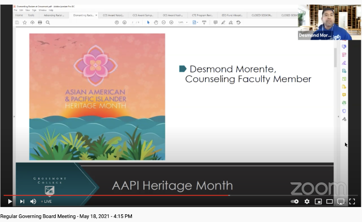
Task: Click the print icon in Acrobat toolbar
Action: click(40, 23)
